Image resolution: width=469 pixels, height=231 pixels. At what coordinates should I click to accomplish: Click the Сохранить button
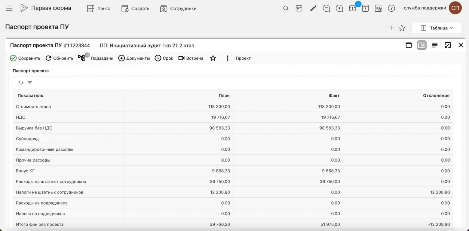(x=25, y=58)
